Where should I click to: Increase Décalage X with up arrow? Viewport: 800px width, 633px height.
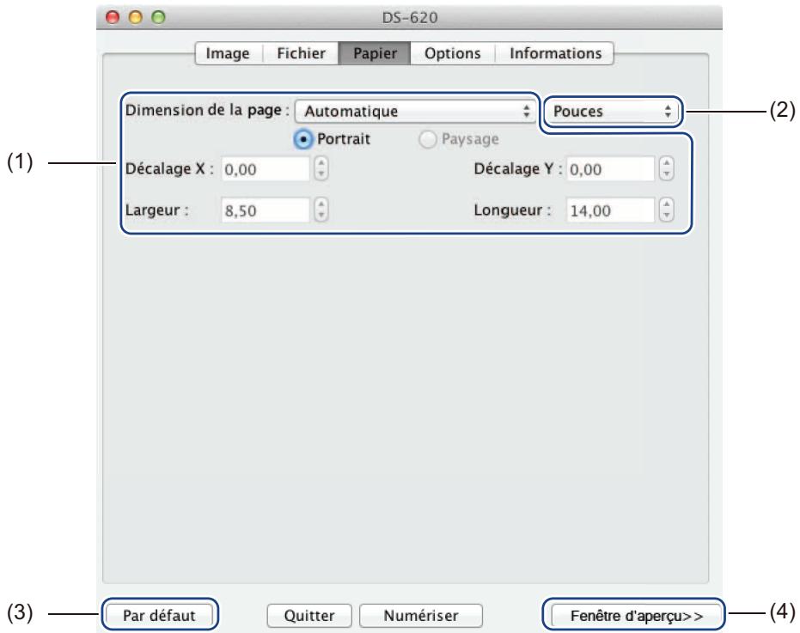coord(321,163)
